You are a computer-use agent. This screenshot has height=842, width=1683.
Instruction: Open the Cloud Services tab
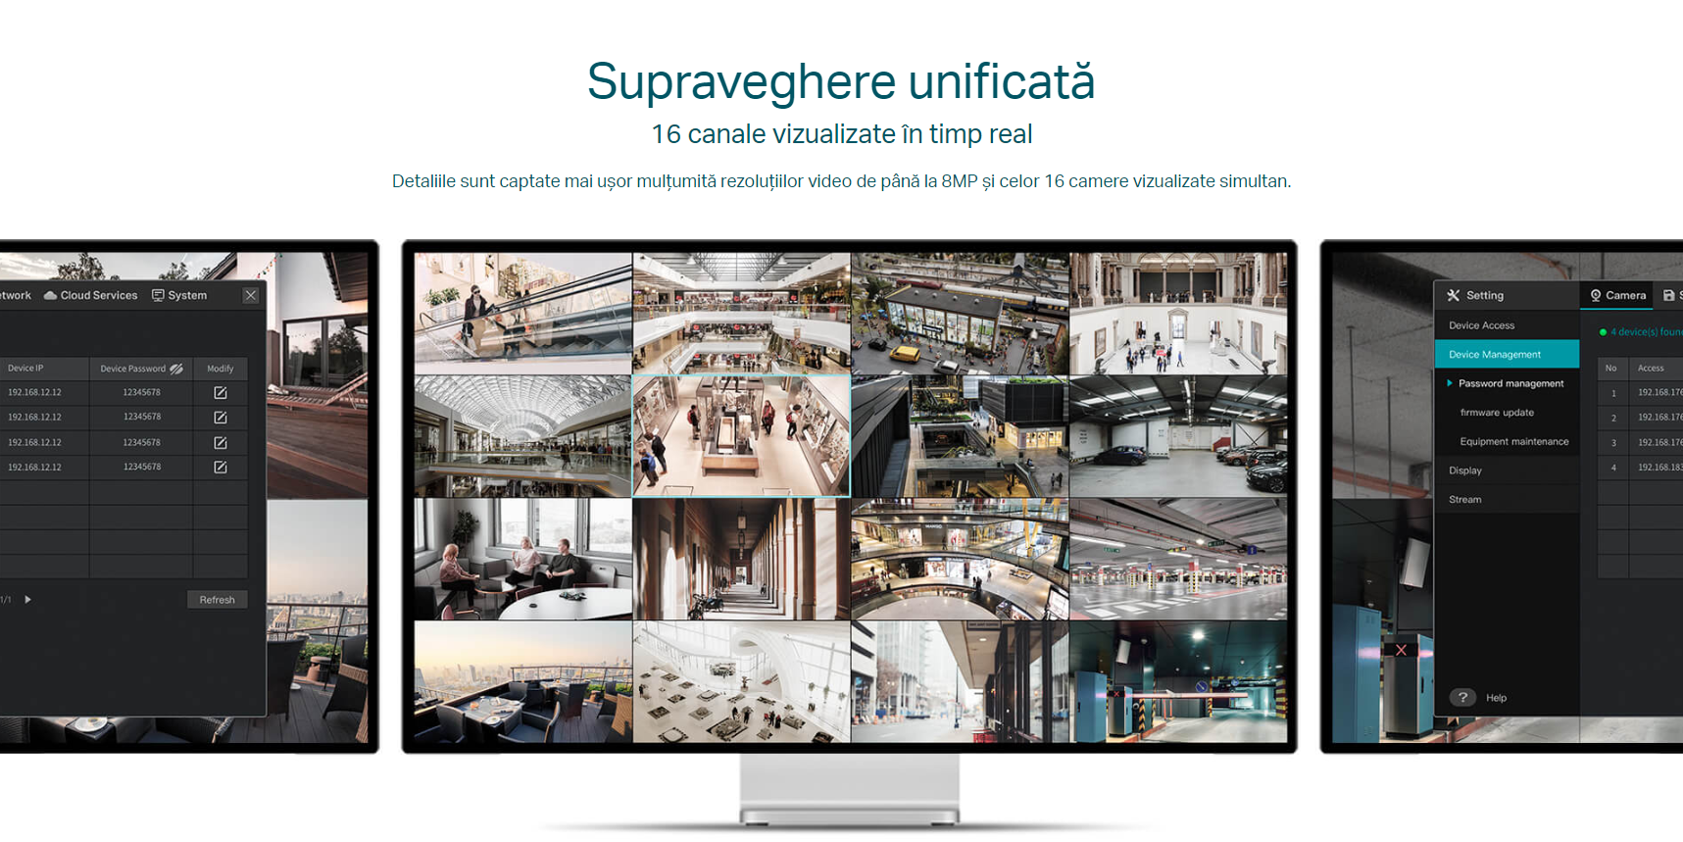(x=91, y=295)
